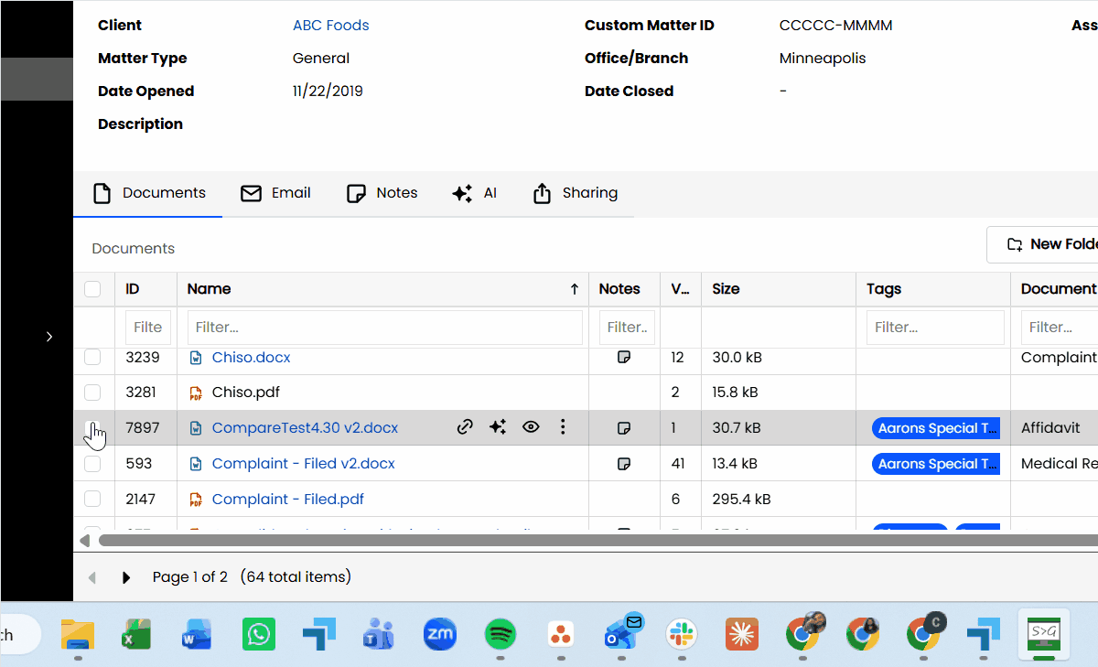The width and height of the screenshot is (1098, 667).
Task: Check the box for document 2147
Action: pyautogui.click(x=92, y=500)
